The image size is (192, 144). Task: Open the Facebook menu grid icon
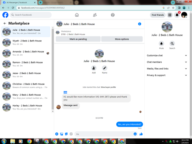[x=170, y=15]
